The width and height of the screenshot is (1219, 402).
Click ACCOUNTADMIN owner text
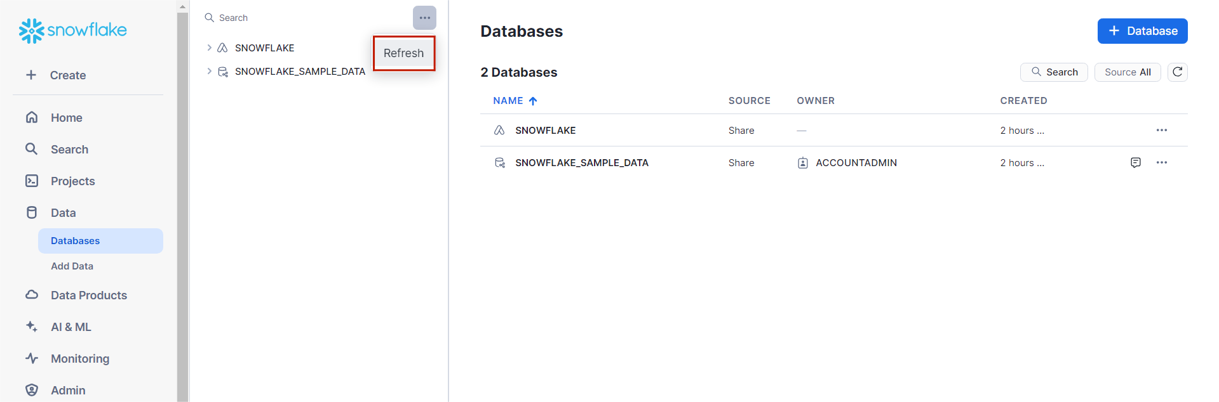point(856,163)
